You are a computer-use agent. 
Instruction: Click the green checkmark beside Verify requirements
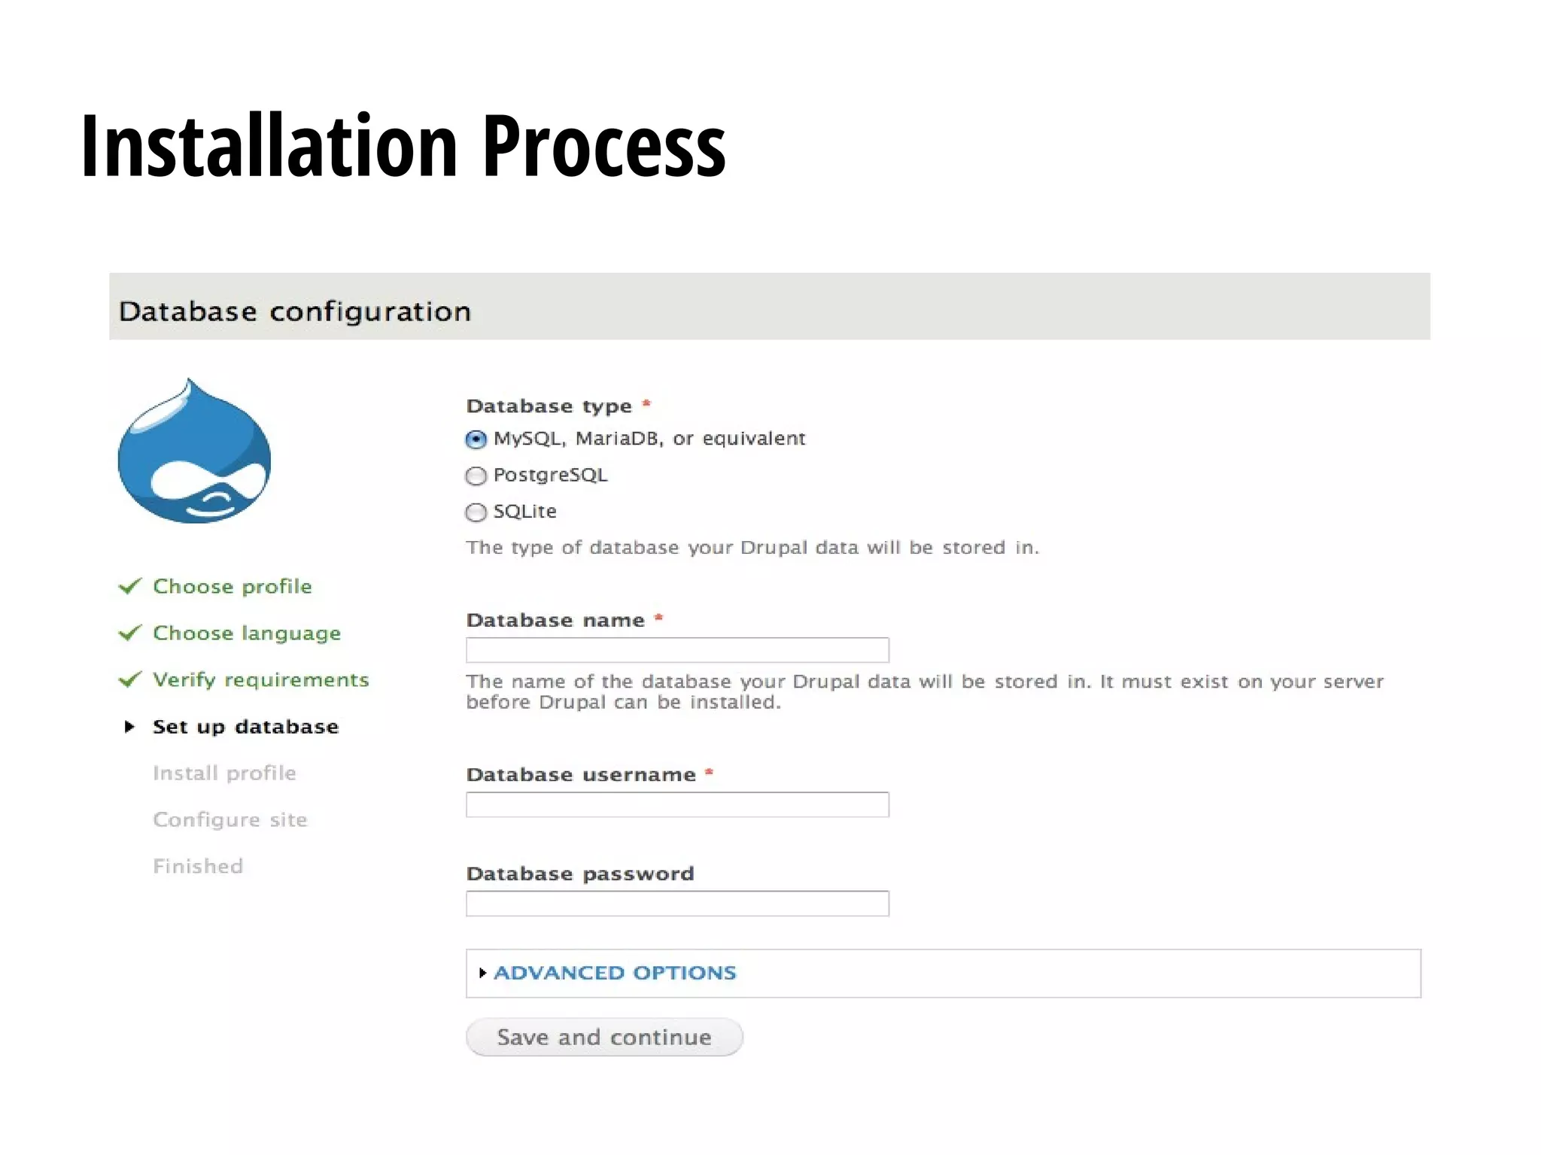coord(130,679)
